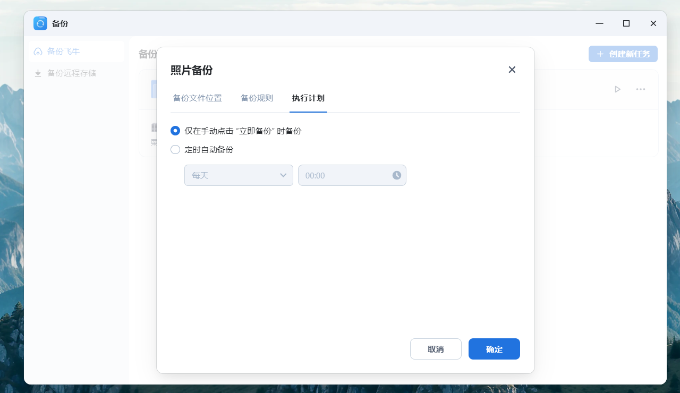Viewport: 680px width, 393px height.
Task: Select the 定时自动备份 radio option
Action: click(x=175, y=150)
